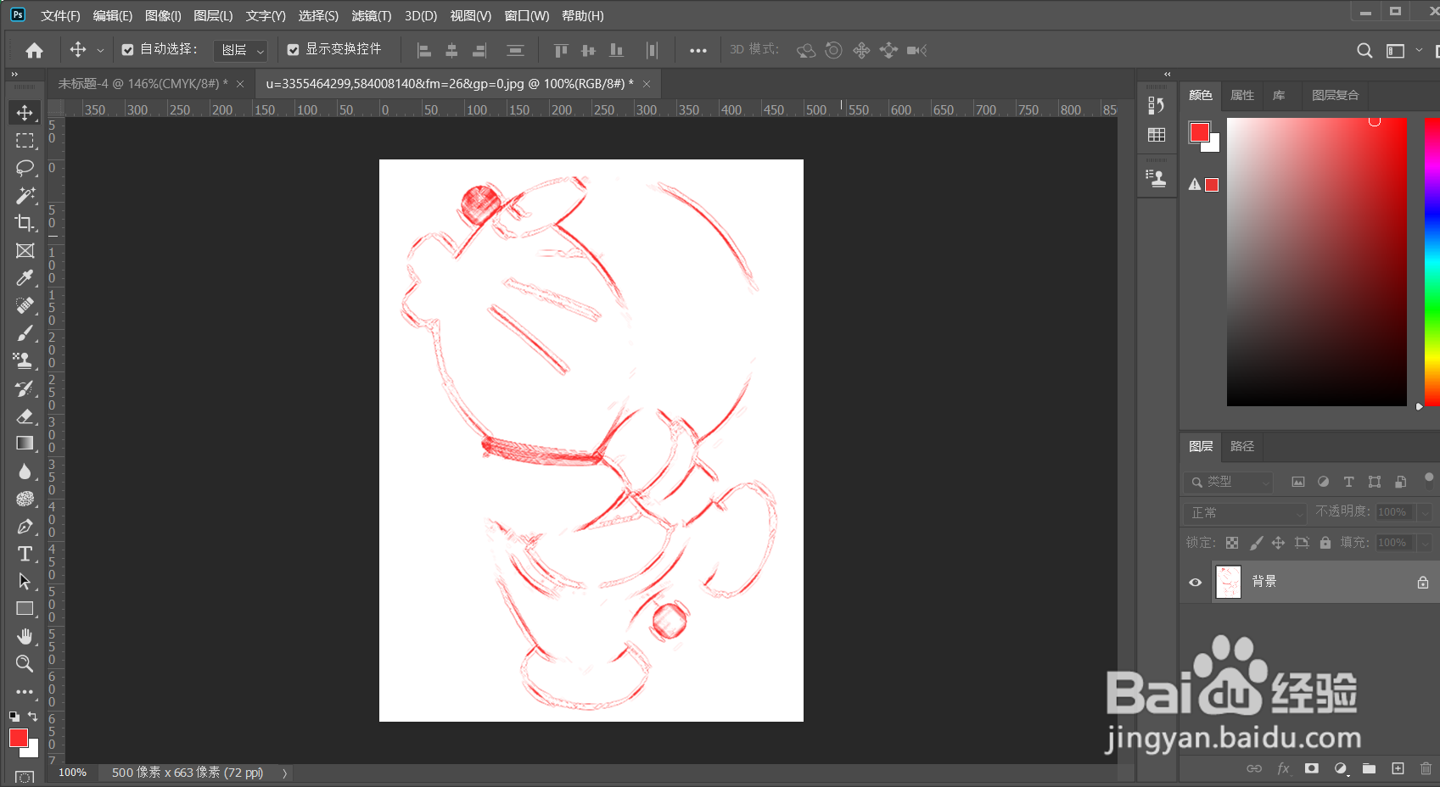Screen dimensions: 1440x787
Task: Open the 滤镜(T) menu
Action: [x=372, y=16]
